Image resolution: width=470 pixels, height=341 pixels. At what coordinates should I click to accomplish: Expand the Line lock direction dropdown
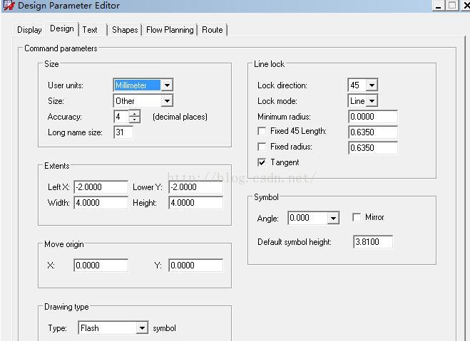pyautogui.click(x=372, y=85)
